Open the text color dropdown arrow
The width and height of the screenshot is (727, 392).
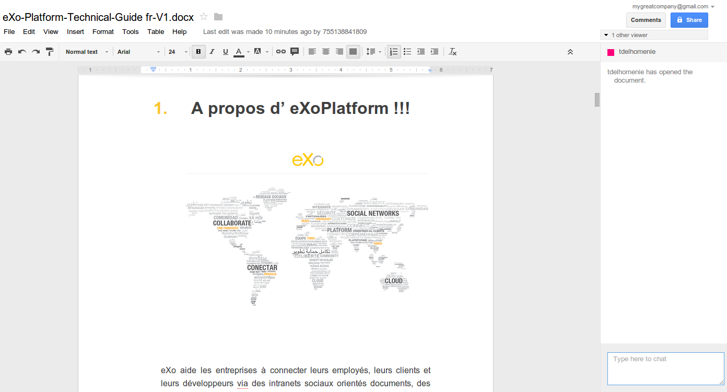(248, 52)
